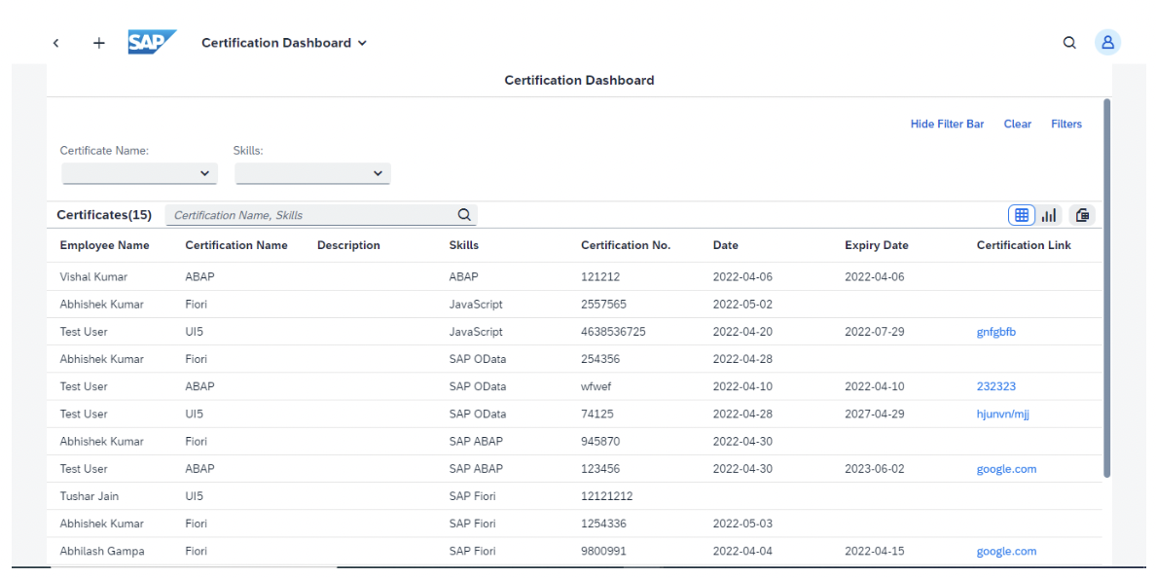Create new item with plus icon
This screenshot has height=578, width=1156.
click(98, 42)
